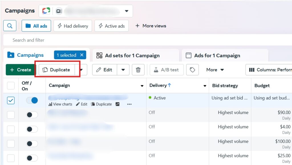
Task: Uncheck the selected active campaign checkbox
Action: pos(11,100)
